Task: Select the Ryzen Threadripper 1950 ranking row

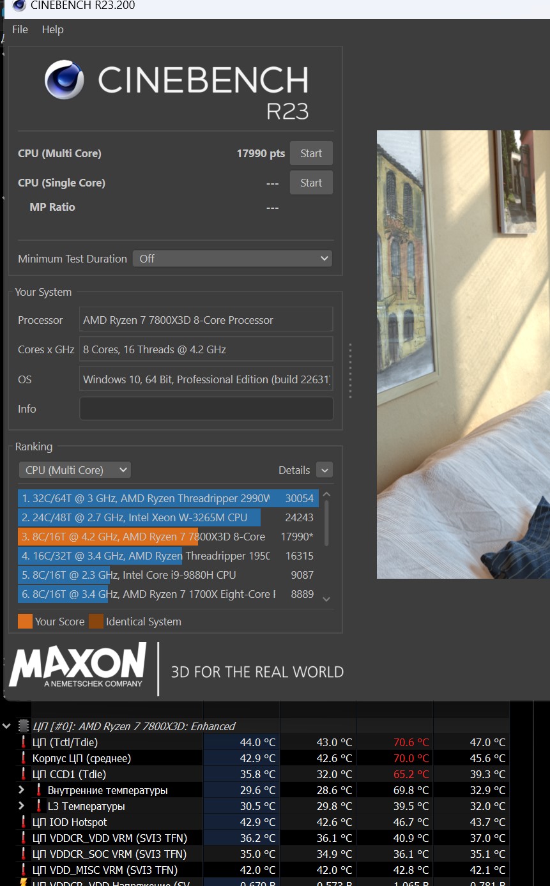Action: point(167,556)
